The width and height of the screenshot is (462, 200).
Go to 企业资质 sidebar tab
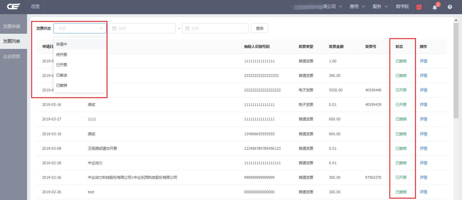tap(12, 56)
